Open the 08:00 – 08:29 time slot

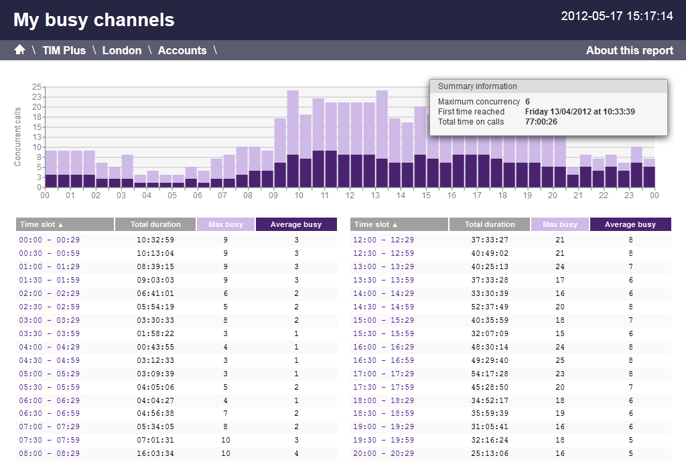[50, 454]
